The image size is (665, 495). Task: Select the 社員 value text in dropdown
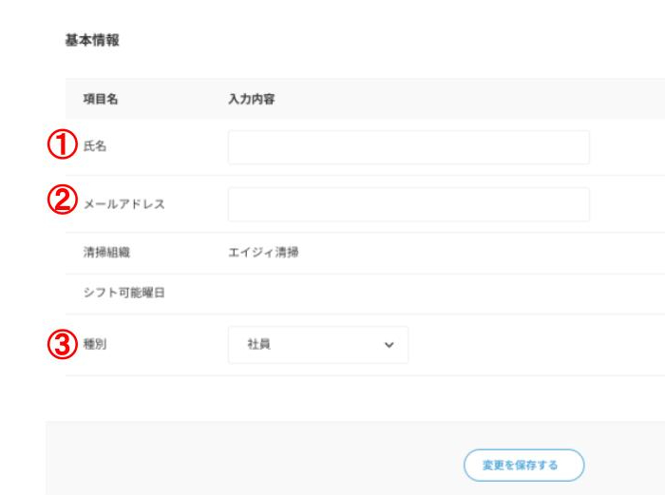(258, 345)
